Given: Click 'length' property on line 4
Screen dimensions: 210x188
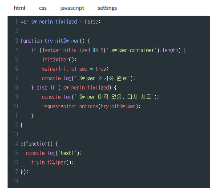Looking at the screenshot, I should click(170, 50).
